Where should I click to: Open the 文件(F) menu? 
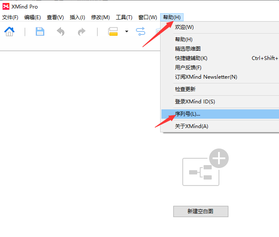pyautogui.click(x=10, y=17)
